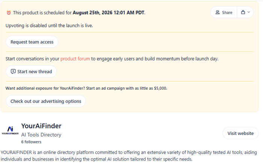
Task: Check out our advertising options
Action: [x=46, y=101]
